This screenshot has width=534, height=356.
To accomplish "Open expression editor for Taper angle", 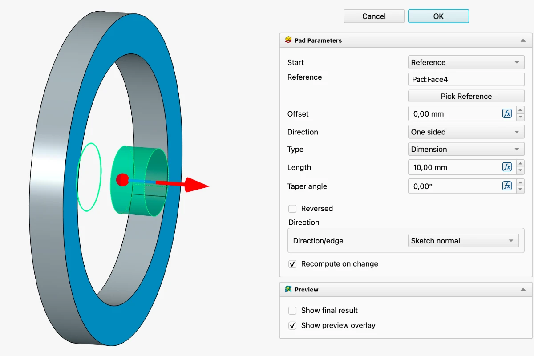I will coord(507,186).
